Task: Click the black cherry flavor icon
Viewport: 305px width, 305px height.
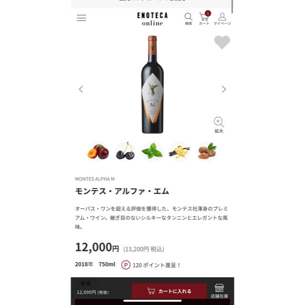Action: [125, 151]
